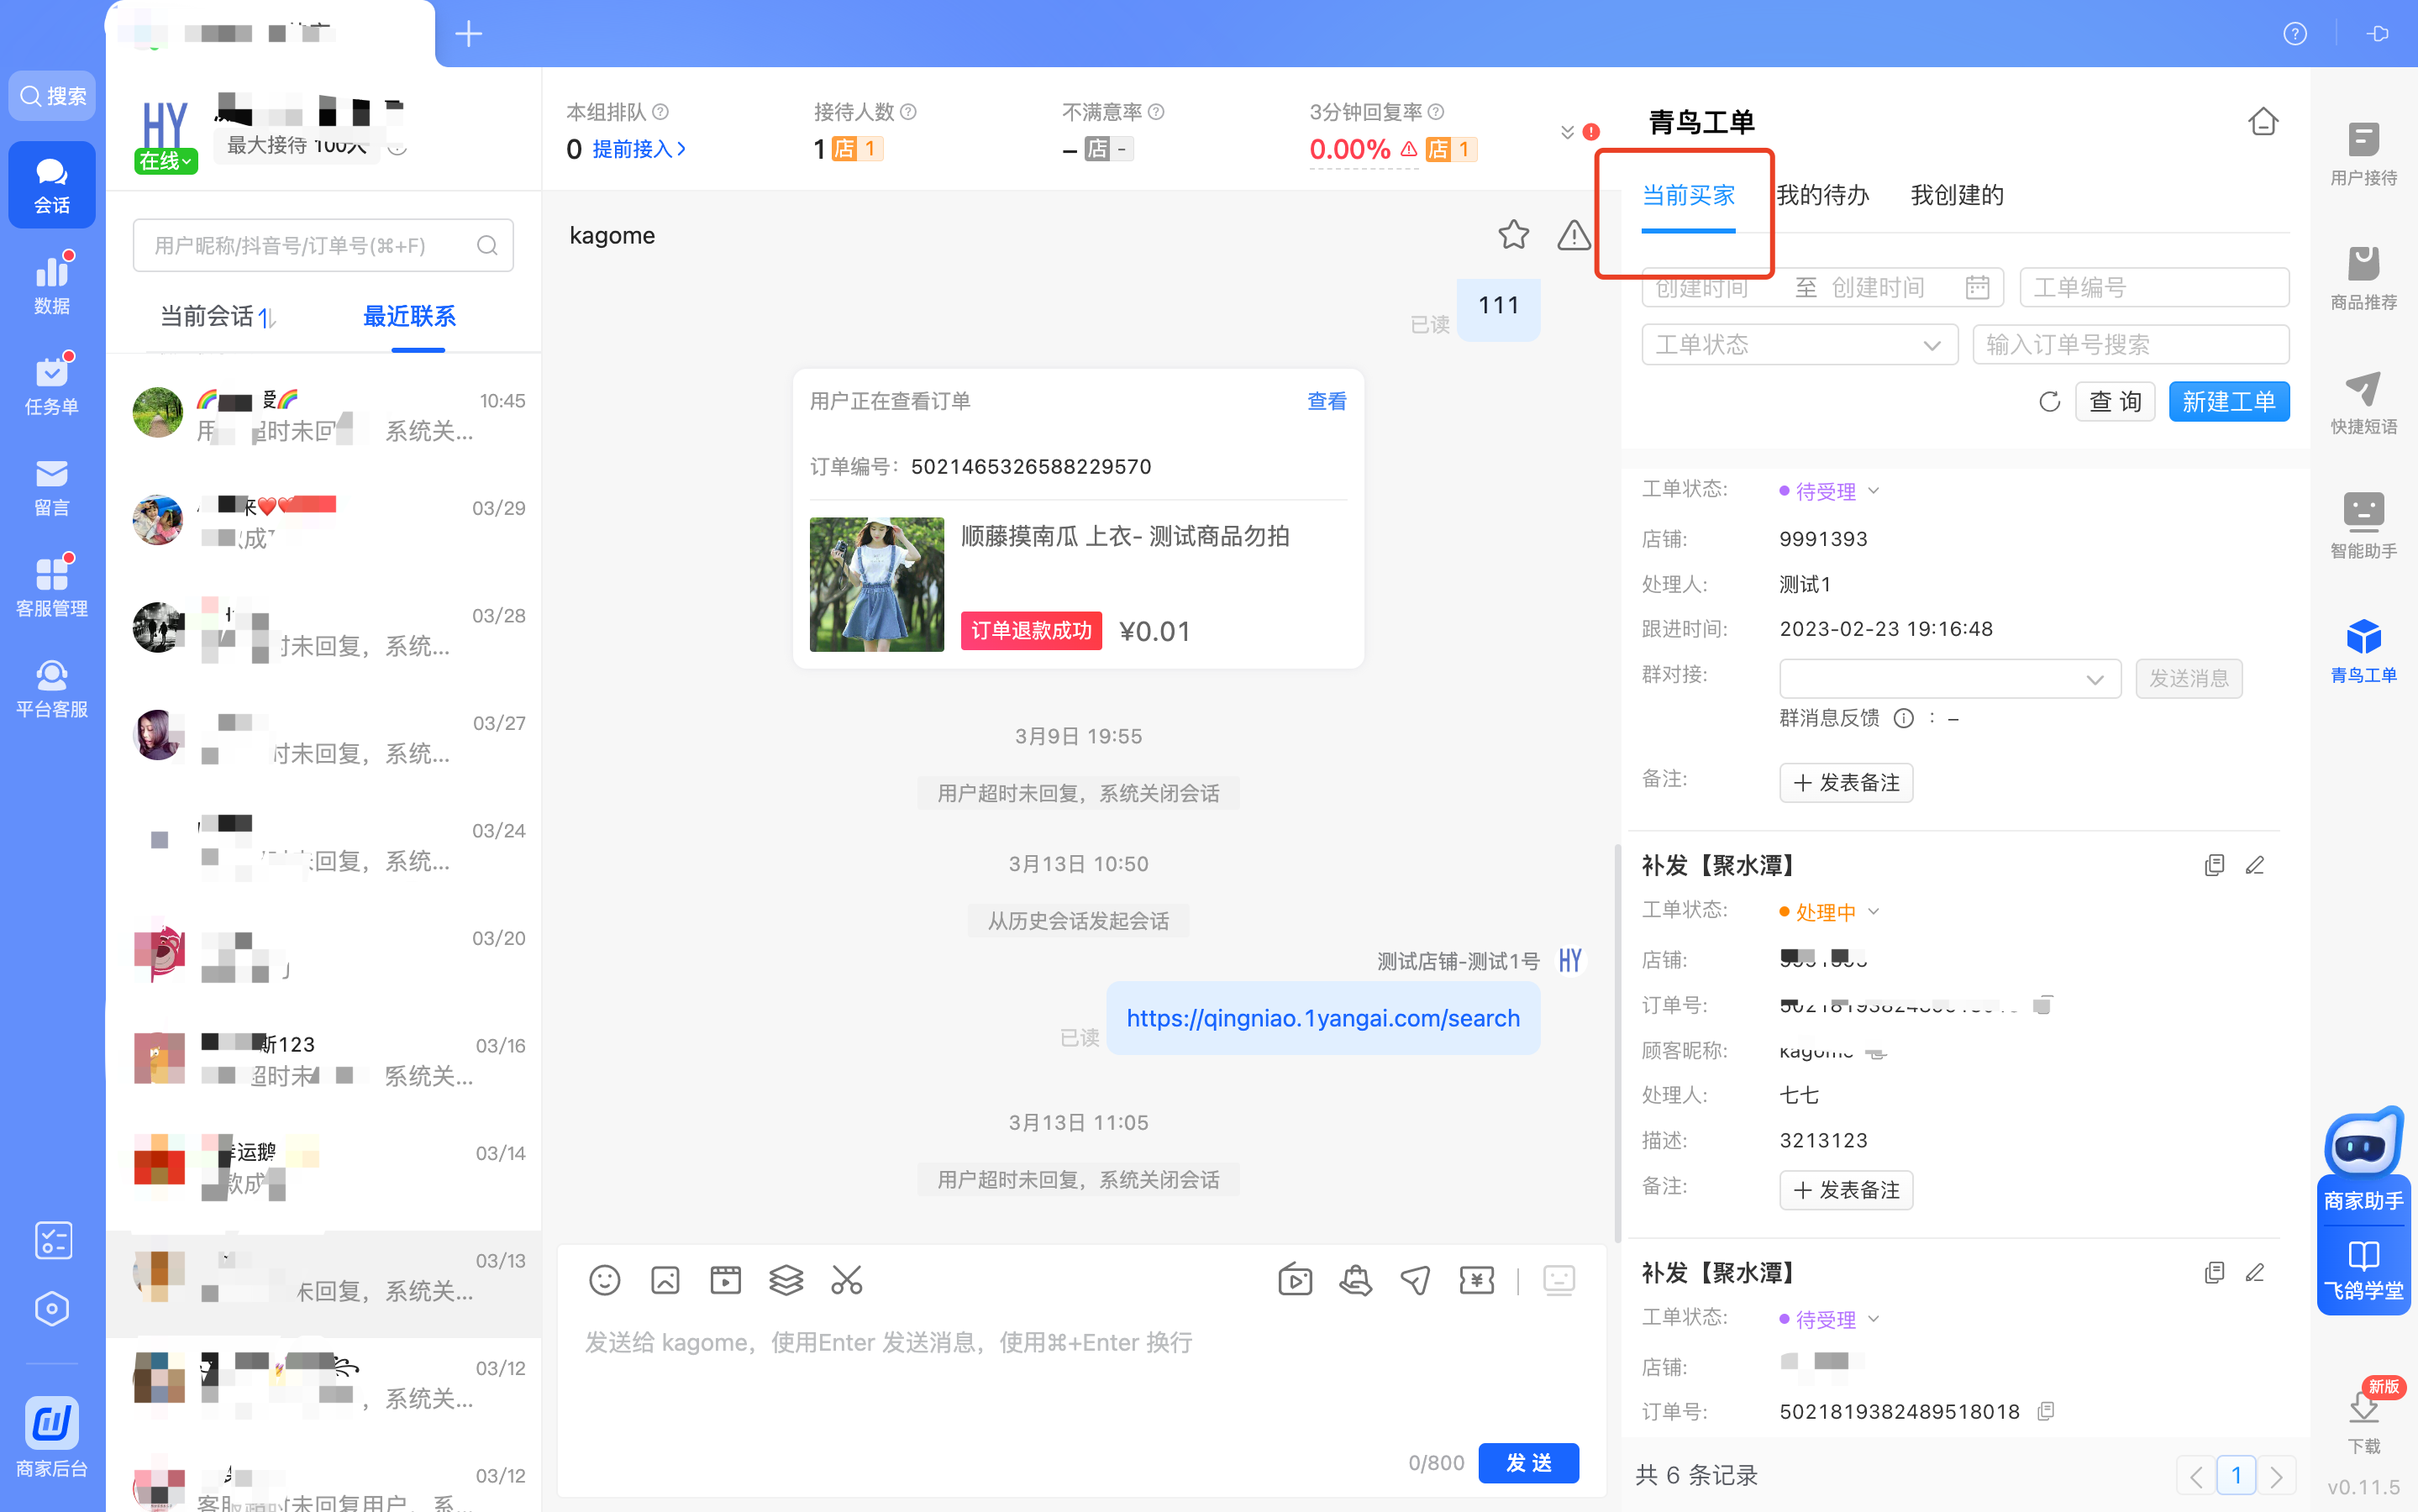Click the yen coupon icon in message toolbar
2418x1512 pixels.
1476,1280
